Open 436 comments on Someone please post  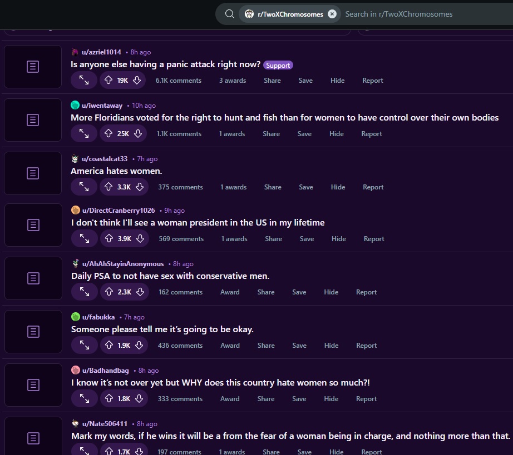(180, 345)
